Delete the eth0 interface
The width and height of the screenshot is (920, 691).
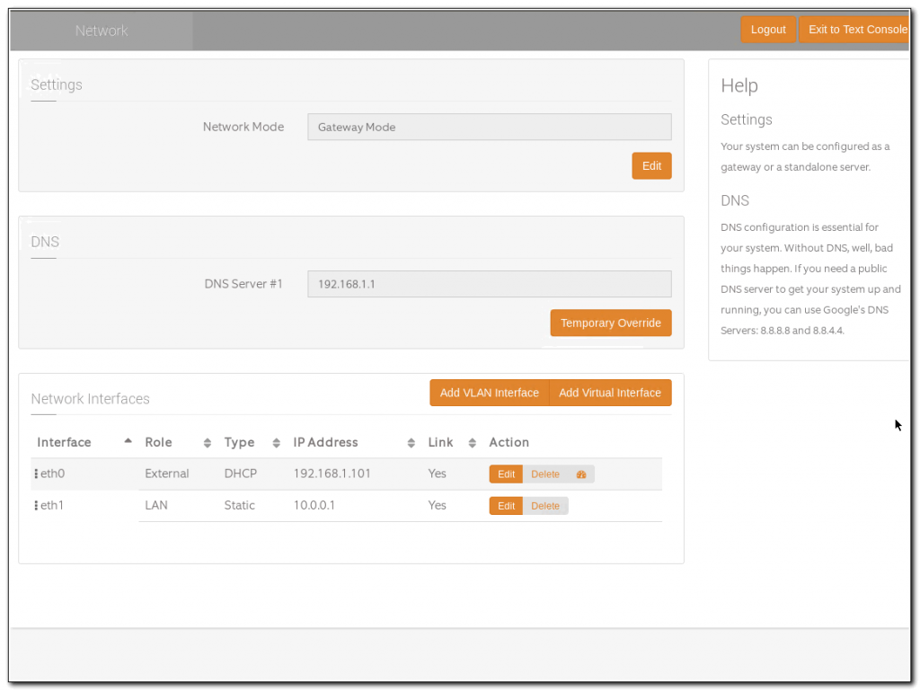click(x=545, y=474)
